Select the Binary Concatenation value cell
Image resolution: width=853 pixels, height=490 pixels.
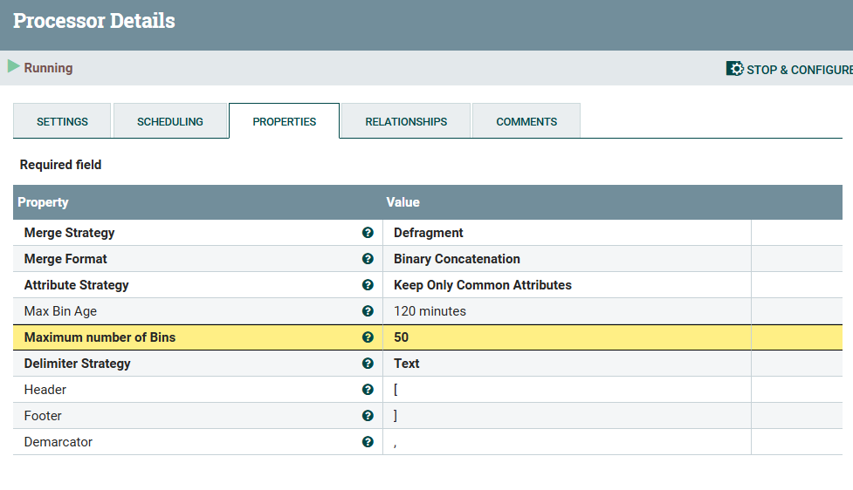(567, 259)
